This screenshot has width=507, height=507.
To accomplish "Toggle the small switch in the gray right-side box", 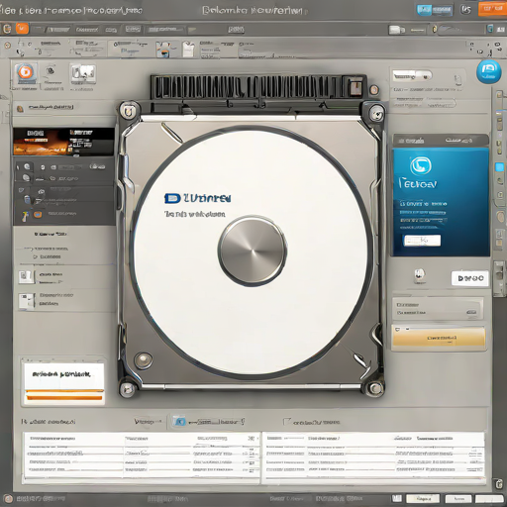I will tap(471, 312).
